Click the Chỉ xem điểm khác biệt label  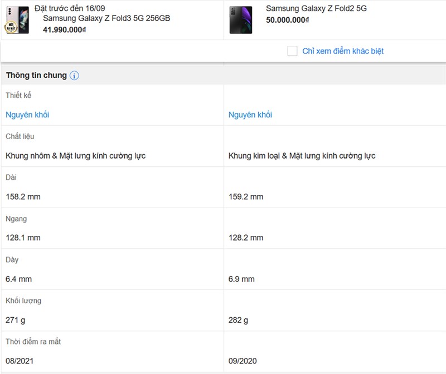343,51
